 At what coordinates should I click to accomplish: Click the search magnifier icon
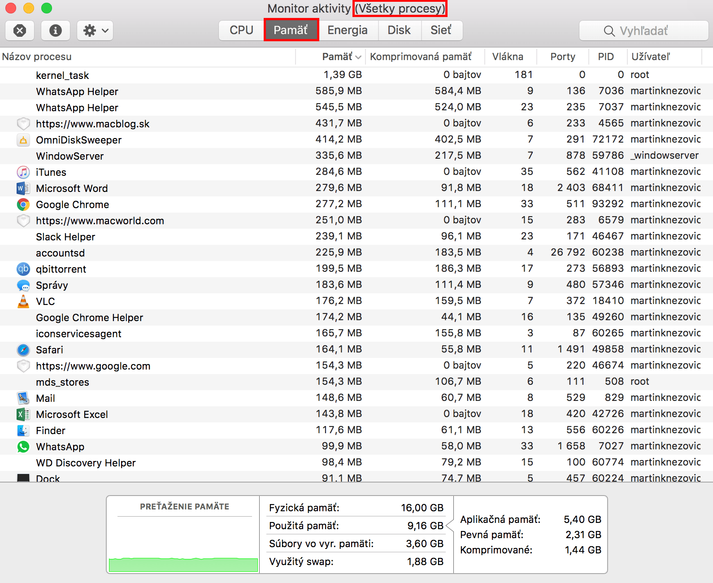click(609, 31)
